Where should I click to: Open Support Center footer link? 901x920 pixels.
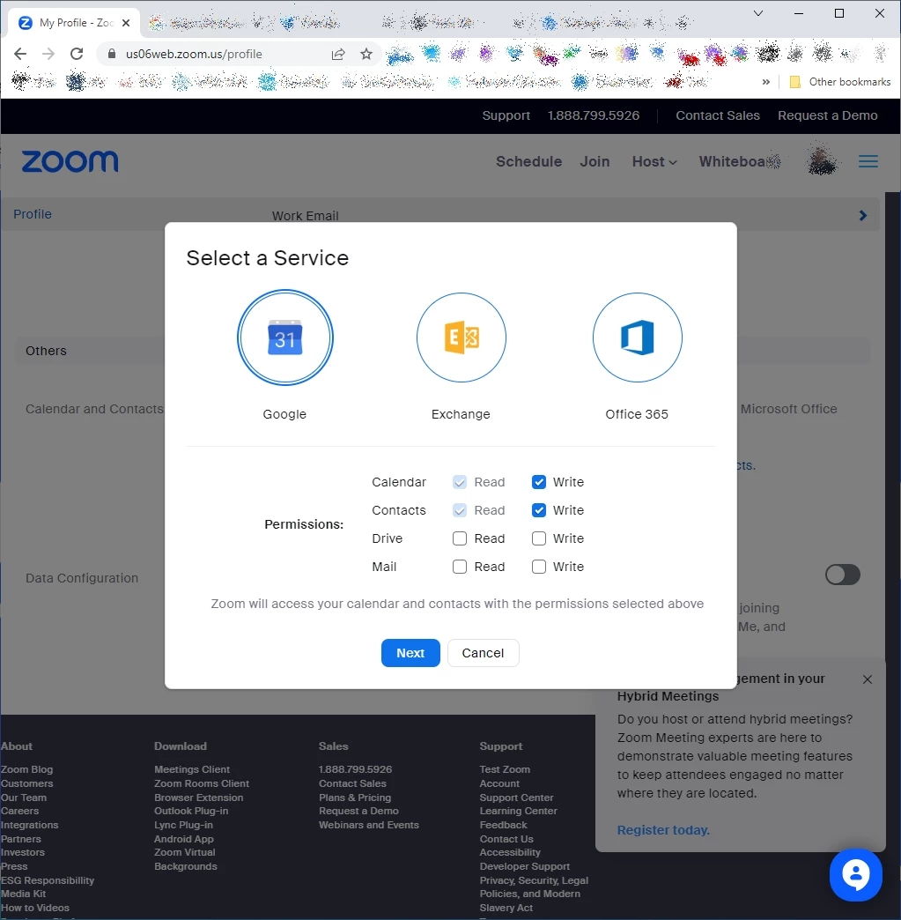[x=516, y=798]
